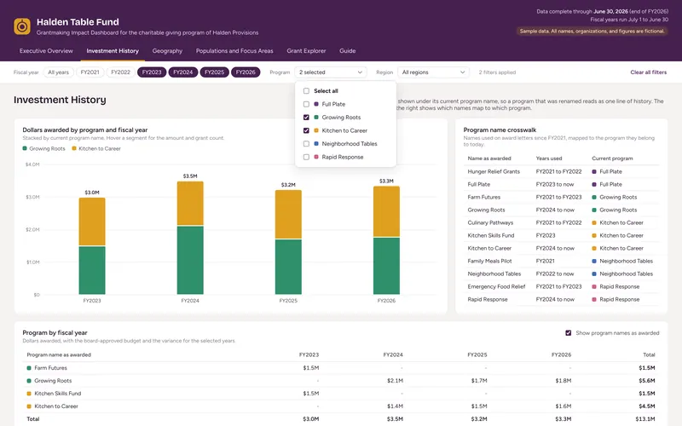Uncheck Show program names as awarded
The image size is (682, 426).
pyautogui.click(x=568, y=333)
